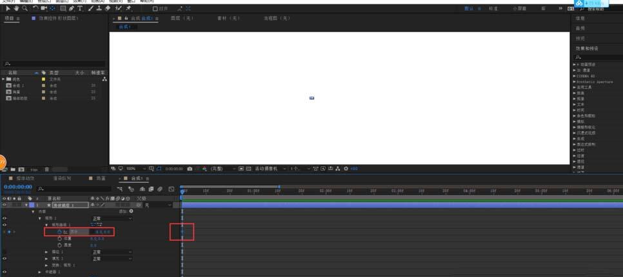Collapse the 矩形路径 1 group
This screenshot has height=277, width=623.
(x=46, y=225)
